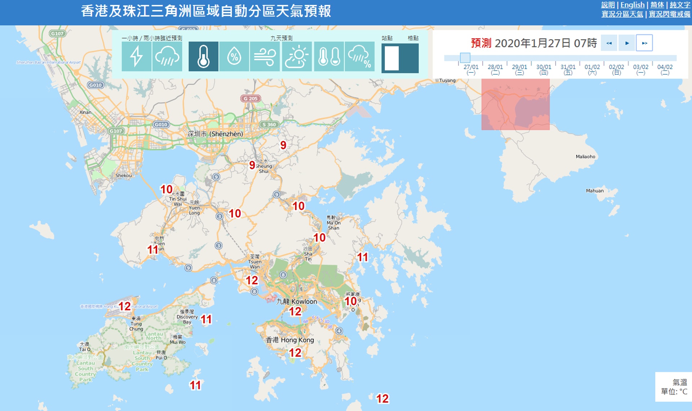The height and width of the screenshot is (411, 692).
Task: Select the rainfall nowcast icon
Action: 167,57
